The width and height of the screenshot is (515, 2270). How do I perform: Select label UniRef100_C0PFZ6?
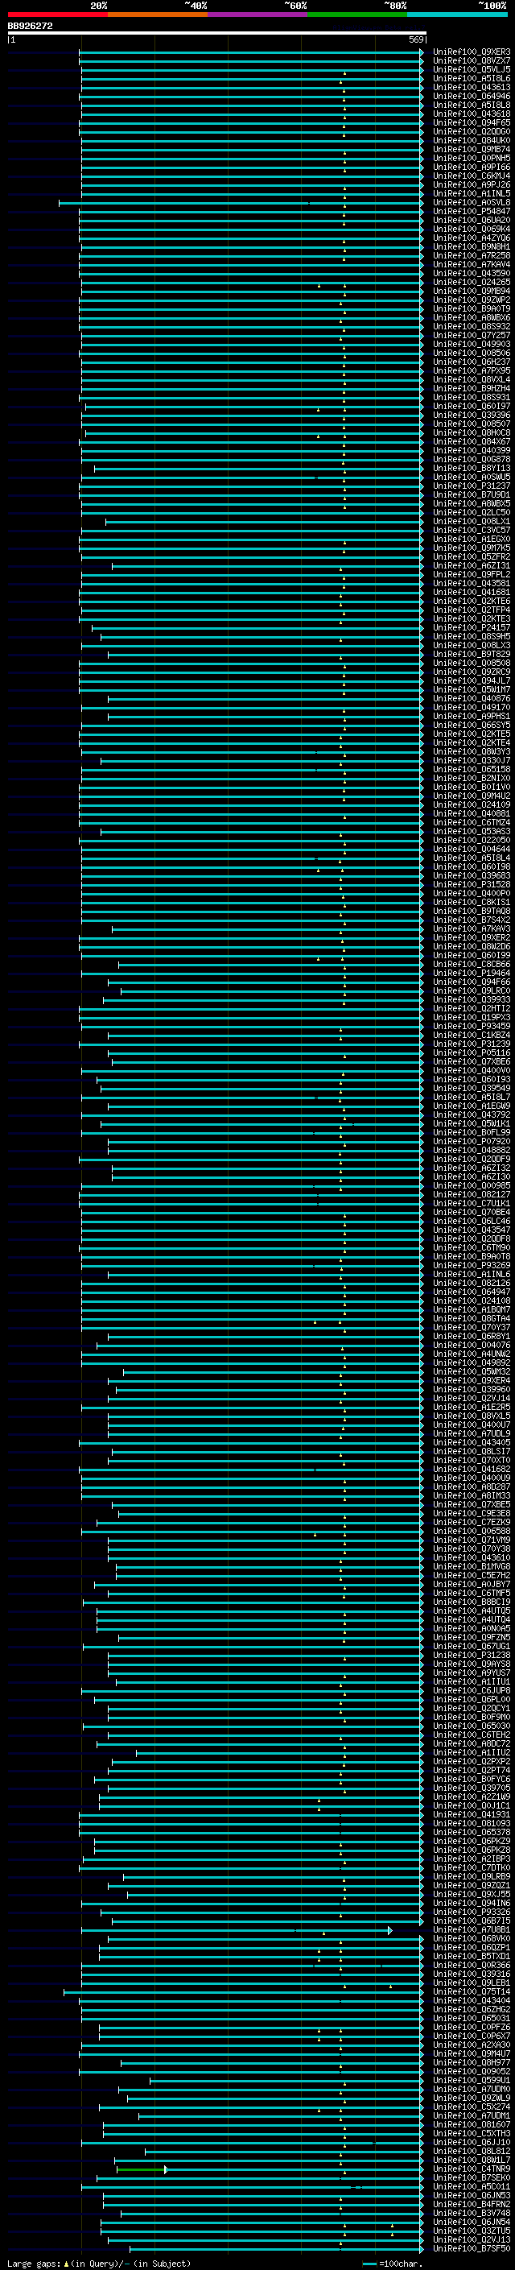click(x=471, y=2028)
